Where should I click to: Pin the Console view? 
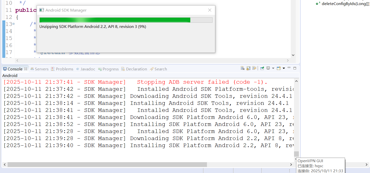pyautogui.click(x=262, y=68)
